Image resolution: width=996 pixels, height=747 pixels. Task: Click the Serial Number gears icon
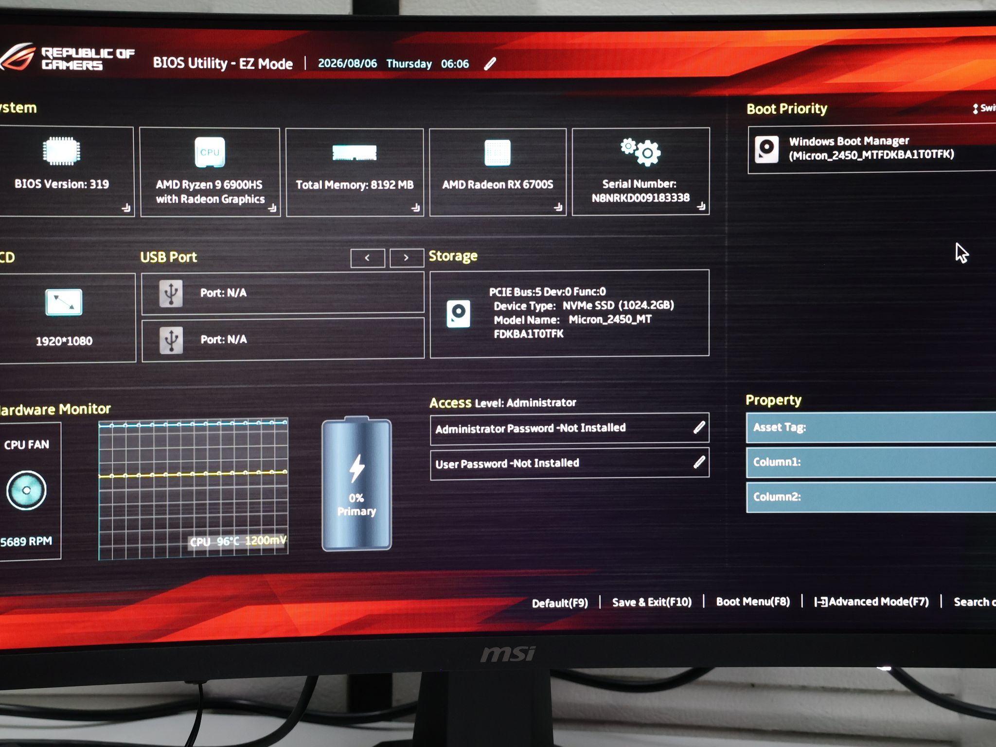(x=641, y=152)
